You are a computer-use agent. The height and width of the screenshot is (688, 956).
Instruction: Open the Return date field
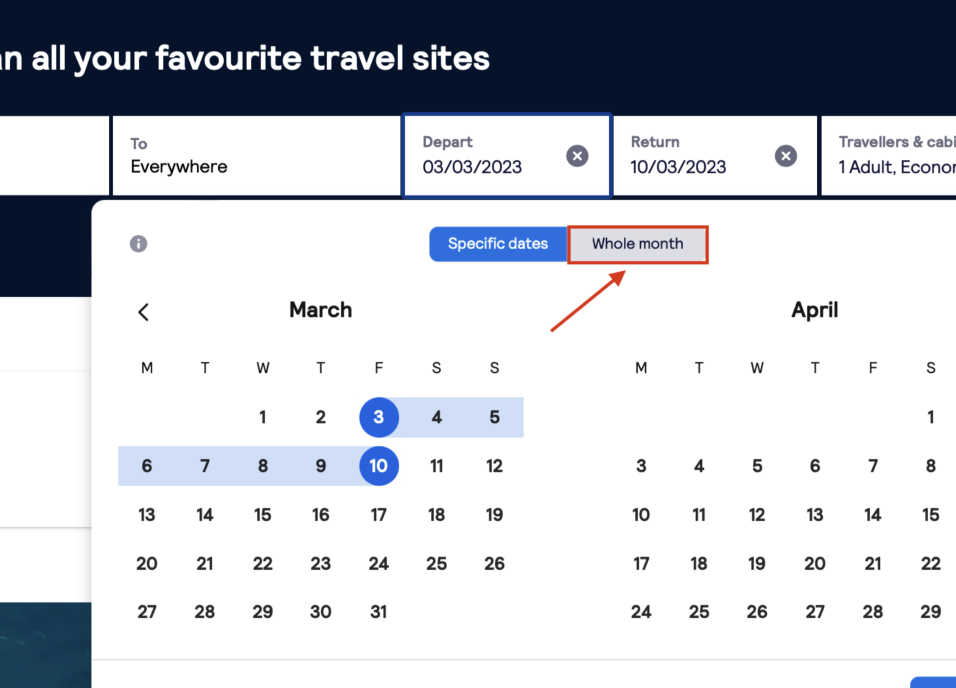pyautogui.click(x=693, y=156)
